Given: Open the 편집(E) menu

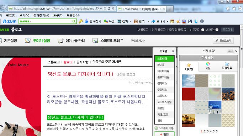Looking at the screenshot, I should point(11,15).
